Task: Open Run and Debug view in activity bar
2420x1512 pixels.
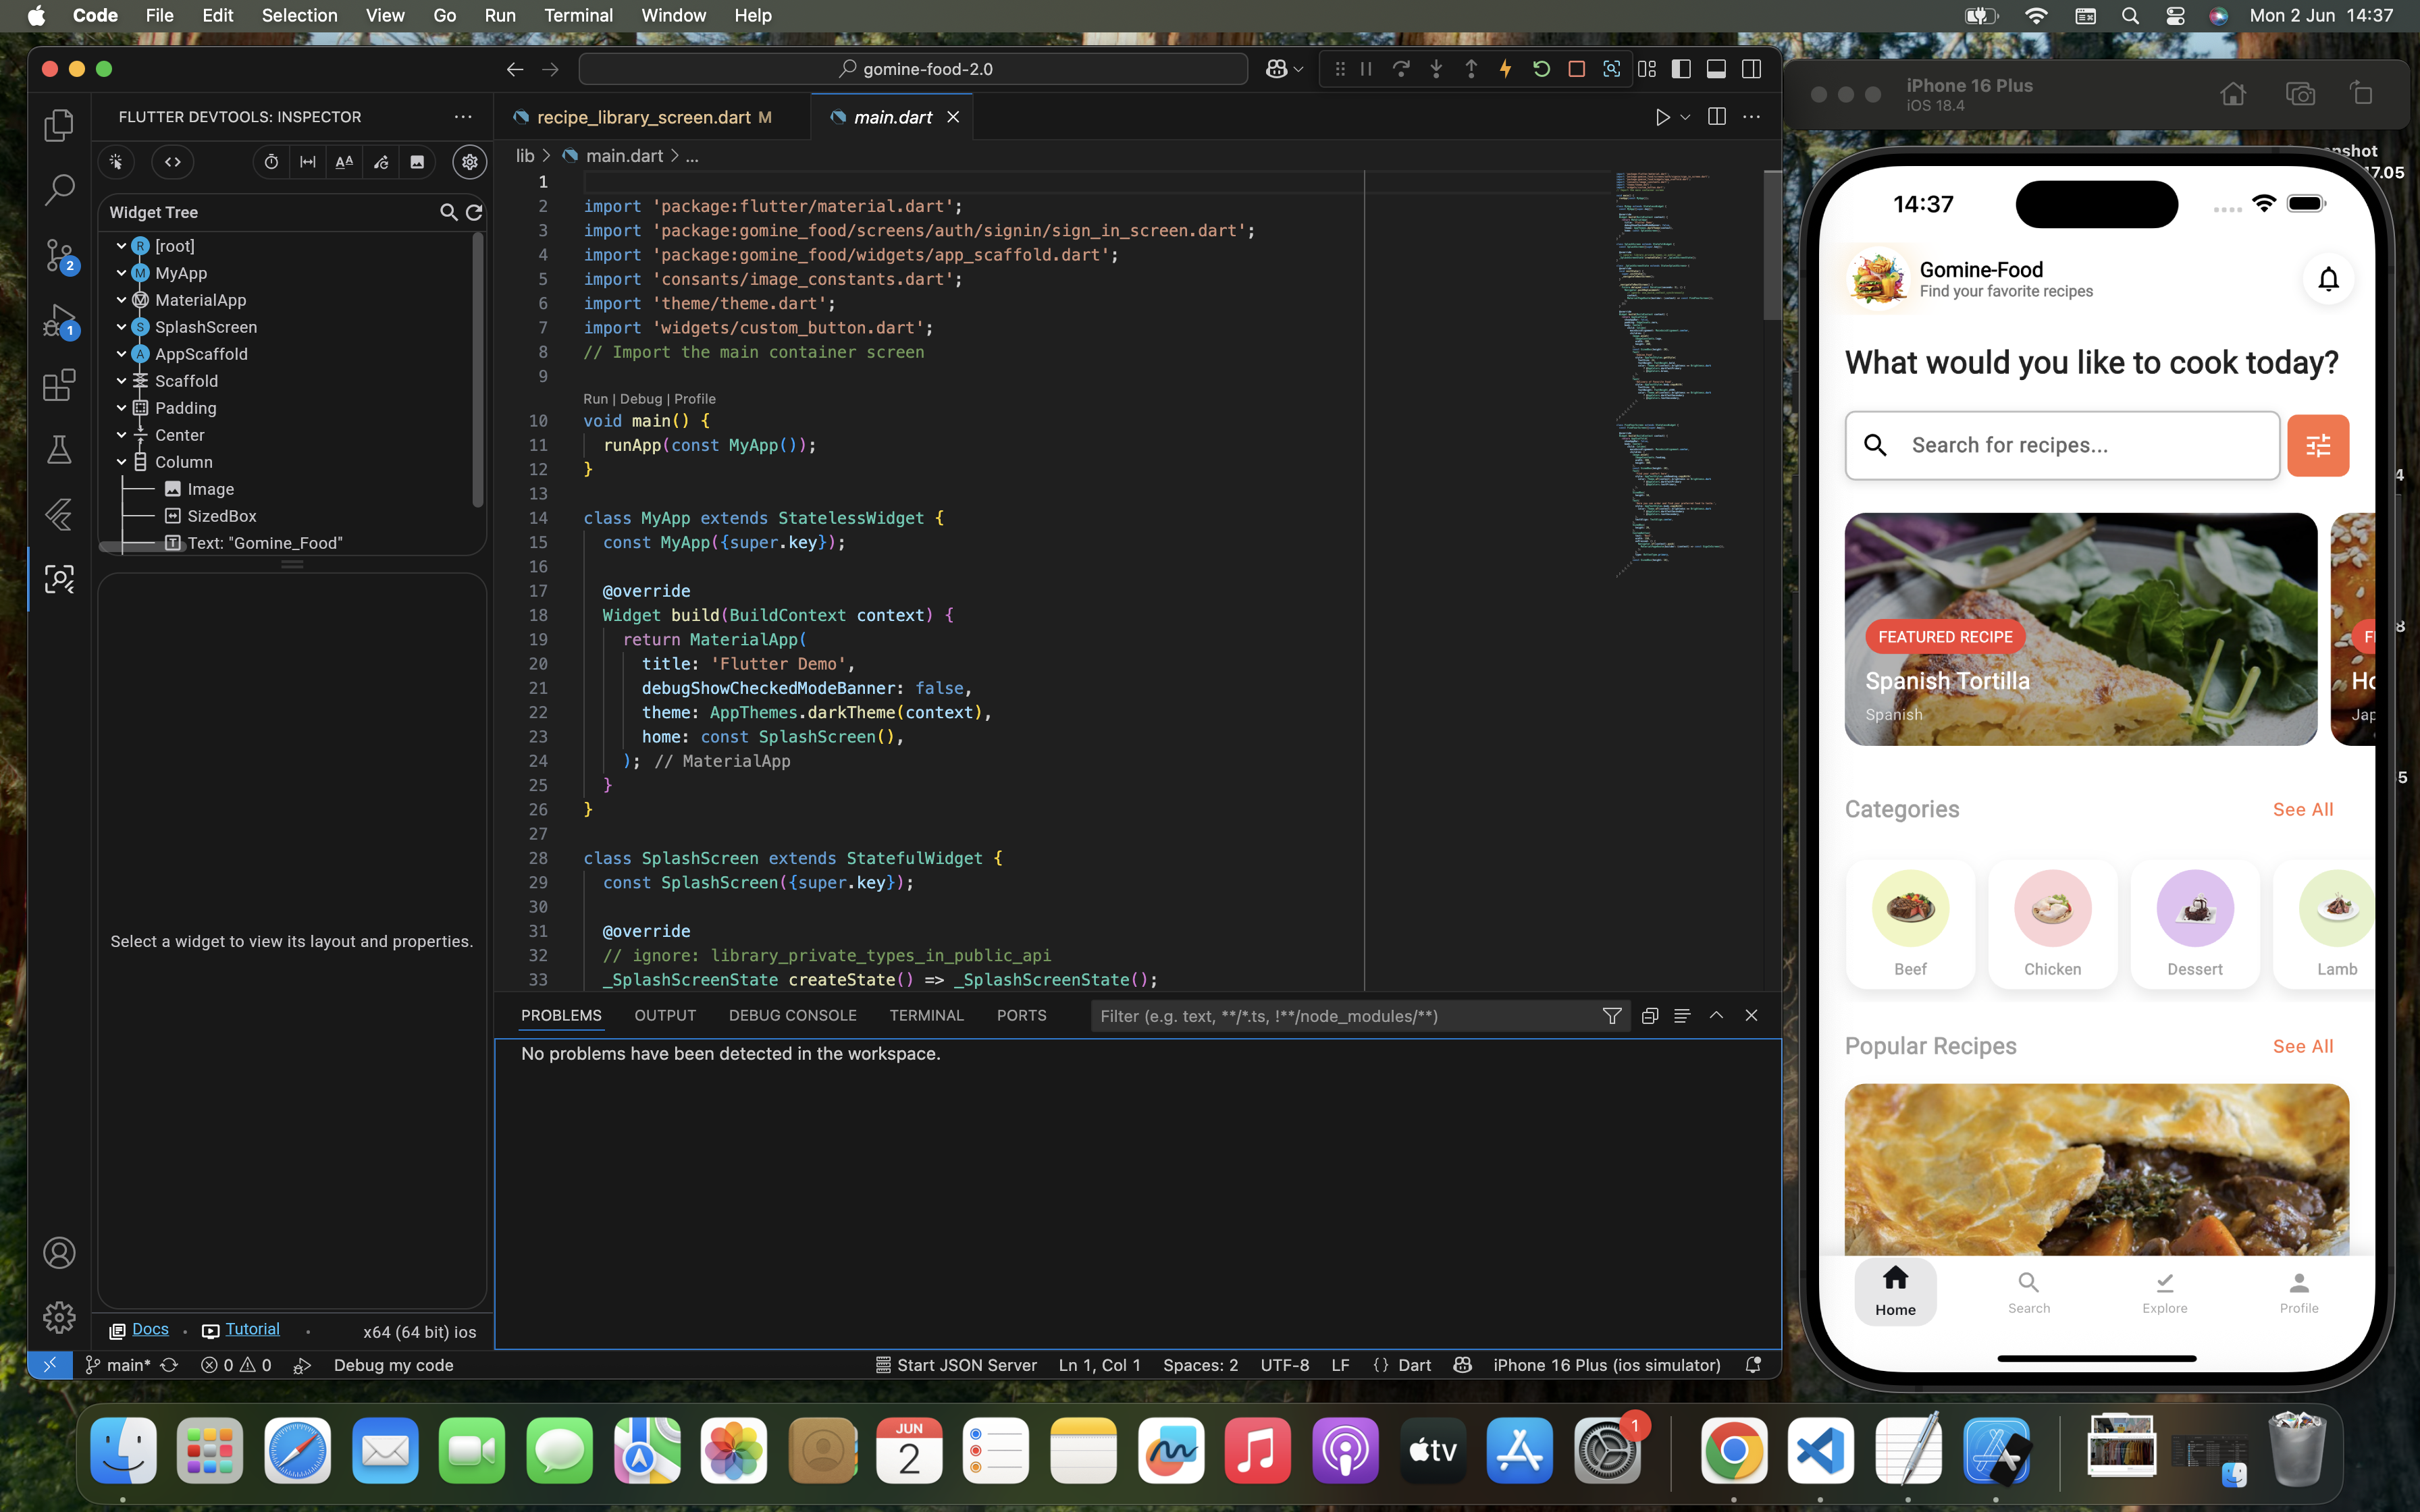Action: tap(60, 320)
